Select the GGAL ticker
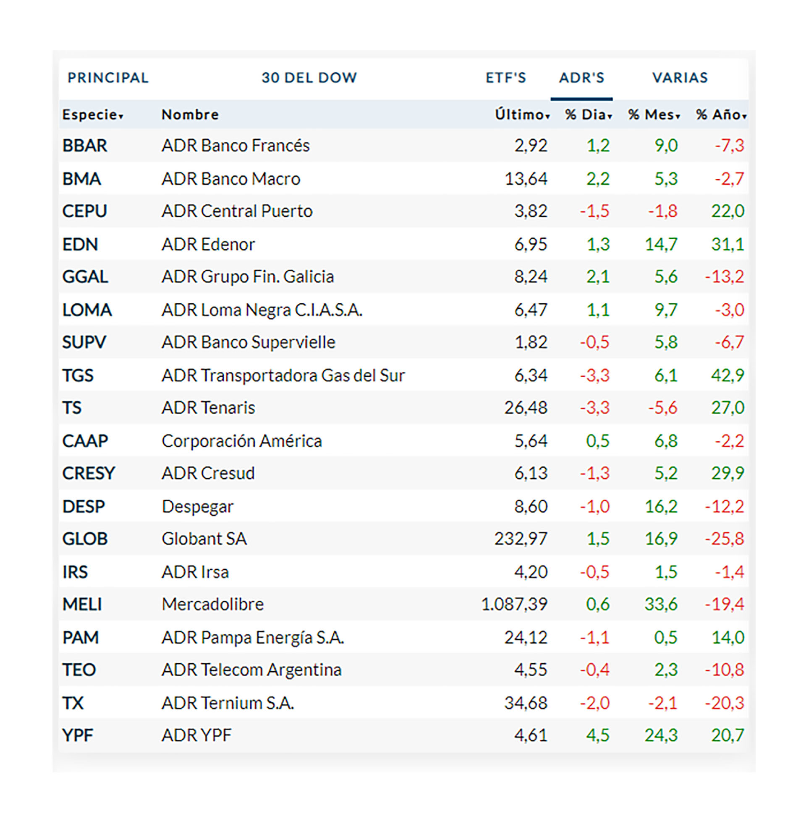Viewport: 806px width, 816px height. click(85, 277)
